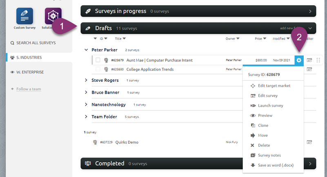
Task: Click edit icon on College Application Trends row
Action: (309, 69)
